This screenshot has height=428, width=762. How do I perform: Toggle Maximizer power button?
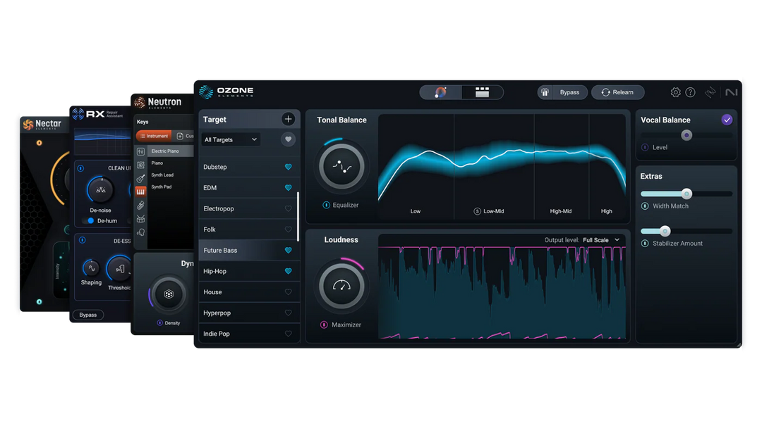pos(324,325)
